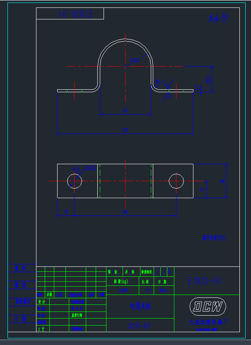
Task: Click the 其余 surface finish note
Action: tap(214, 19)
